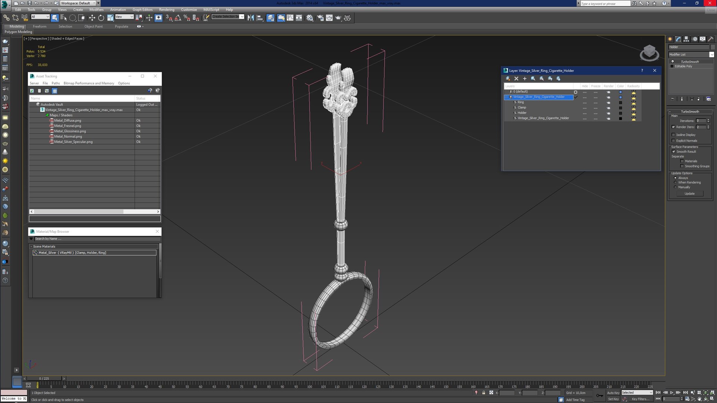This screenshot has height=403, width=717.
Task: Select the Rotate tool in main toolbar
Action: point(101,18)
